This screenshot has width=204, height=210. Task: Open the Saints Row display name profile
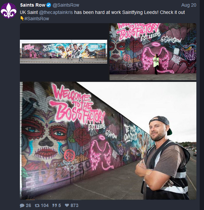pos(33,5)
